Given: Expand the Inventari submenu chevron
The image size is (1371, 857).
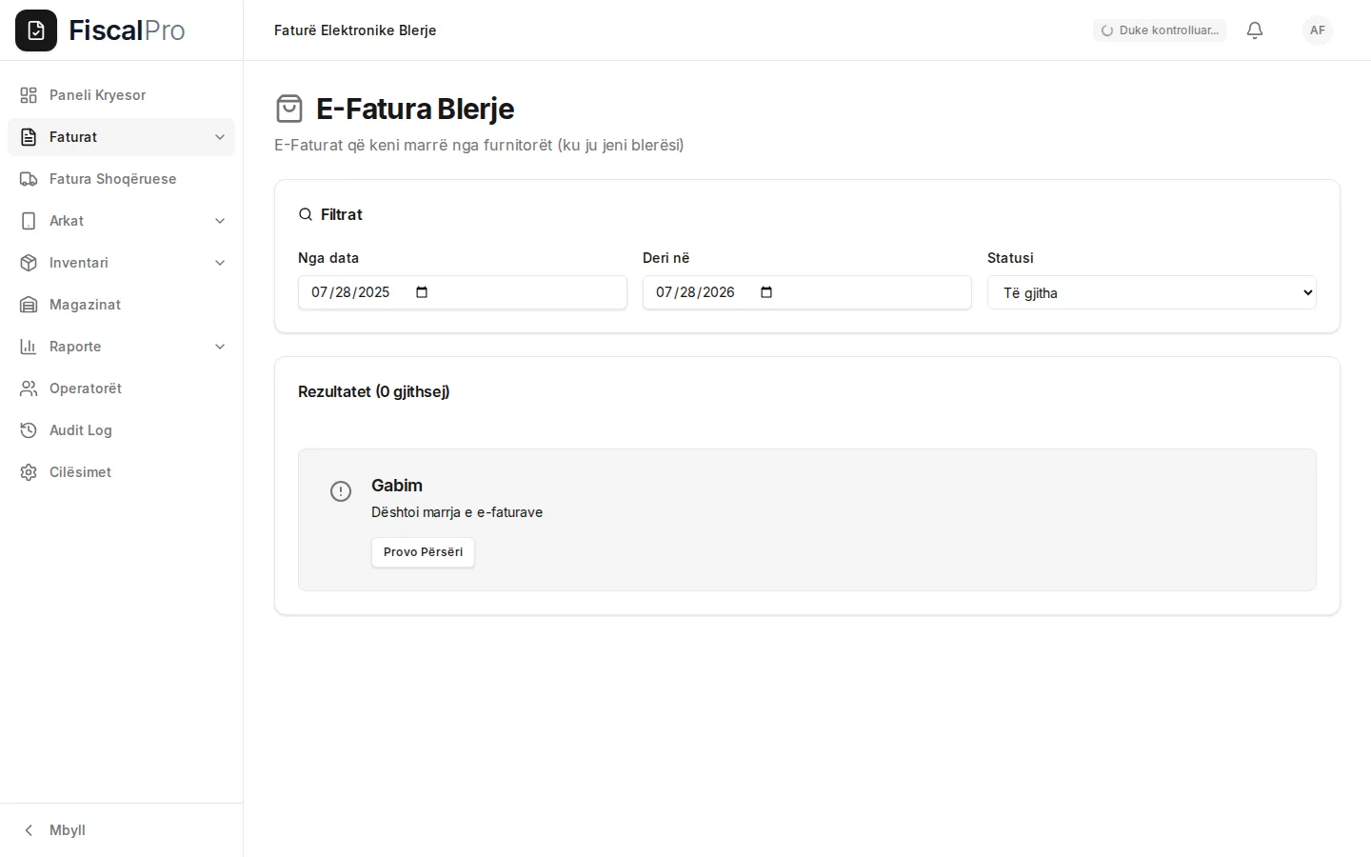Looking at the screenshot, I should (x=220, y=263).
